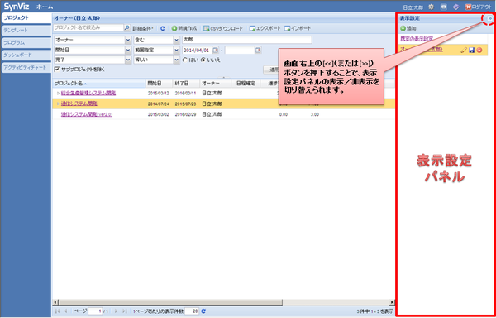Click the last page pagination icon

[x=124, y=311]
